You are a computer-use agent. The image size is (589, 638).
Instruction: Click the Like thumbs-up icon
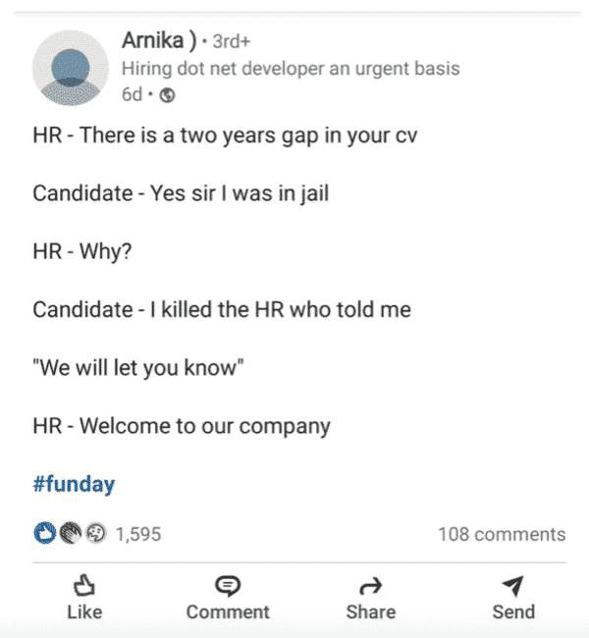84,586
